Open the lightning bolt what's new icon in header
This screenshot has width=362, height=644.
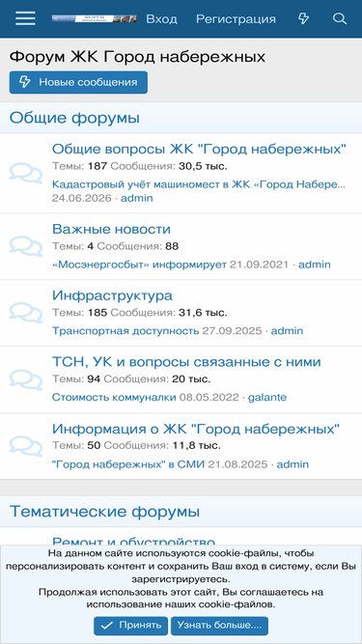coord(303,18)
